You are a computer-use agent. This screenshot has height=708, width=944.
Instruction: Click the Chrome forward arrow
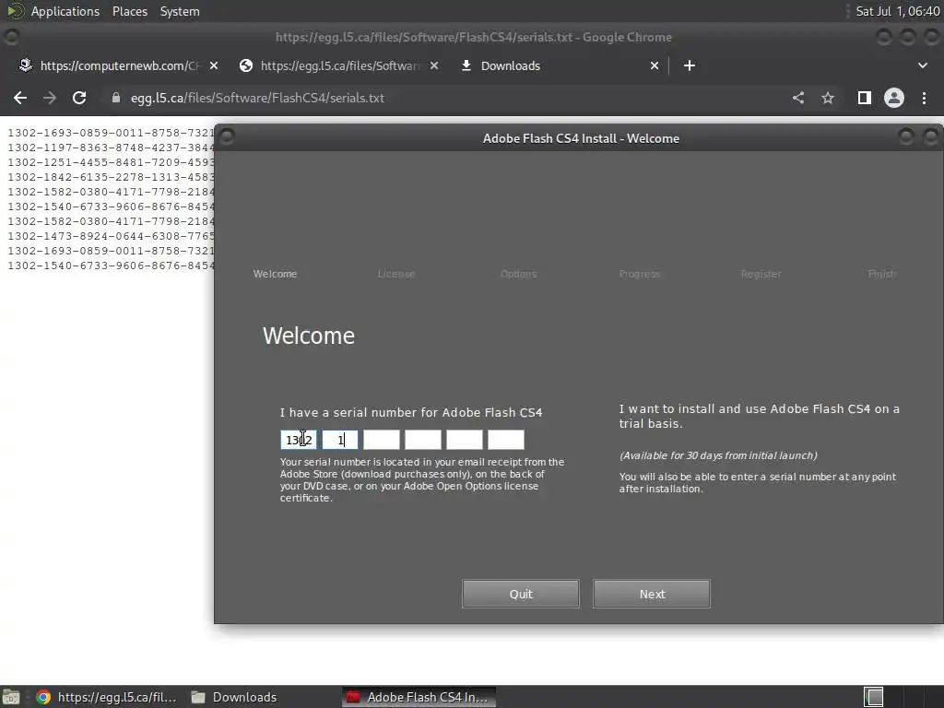tap(50, 98)
